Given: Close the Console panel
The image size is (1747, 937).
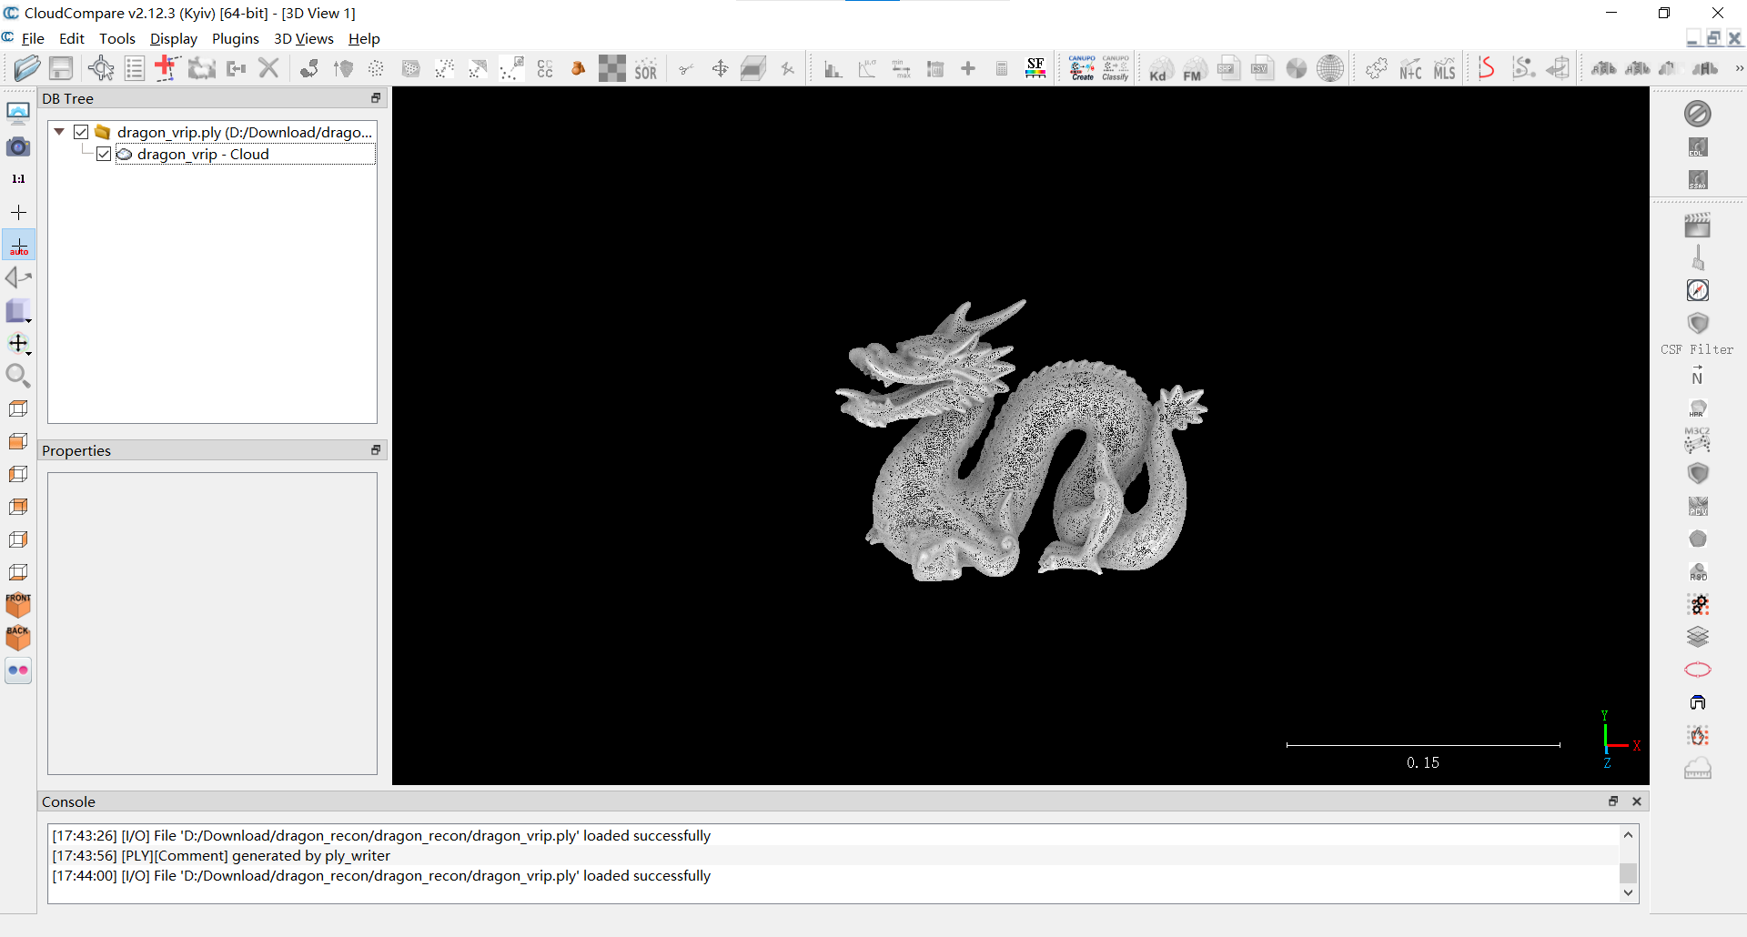Looking at the screenshot, I should 1637,801.
